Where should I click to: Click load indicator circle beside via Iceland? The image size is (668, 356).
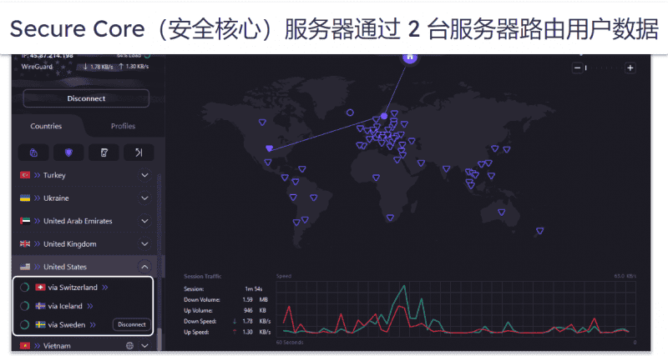(25, 306)
